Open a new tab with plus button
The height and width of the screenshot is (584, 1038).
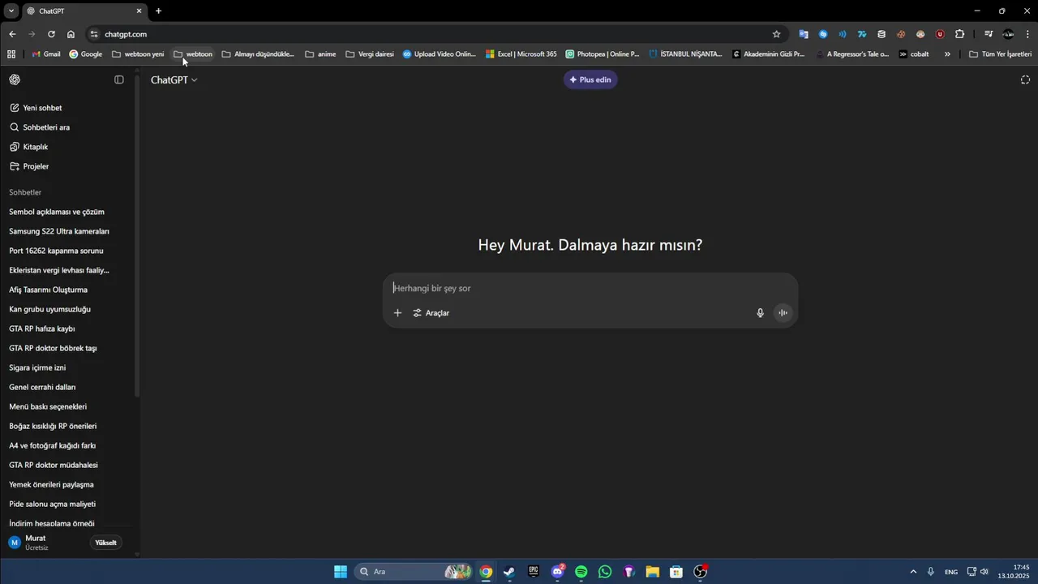(x=158, y=11)
